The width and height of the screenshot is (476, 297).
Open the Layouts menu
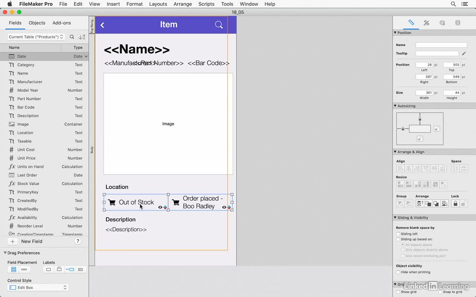[x=158, y=4]
